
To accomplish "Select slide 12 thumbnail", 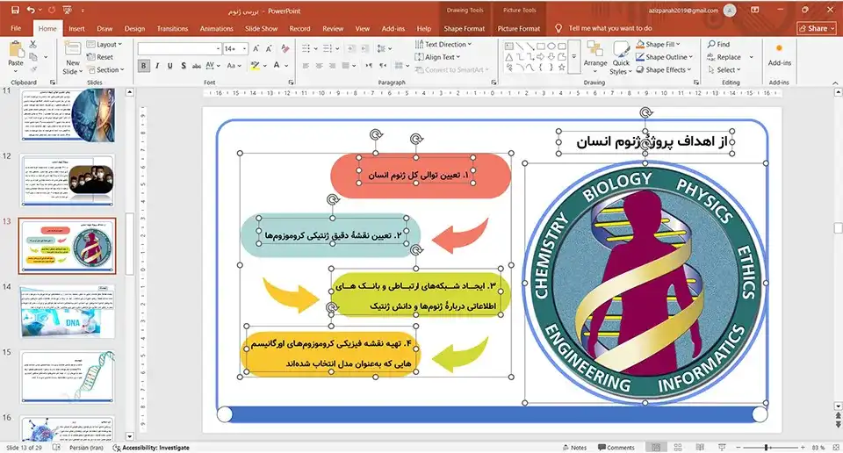I will click(68, 180).
